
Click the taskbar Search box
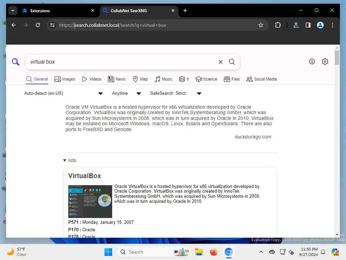point(154,252)
